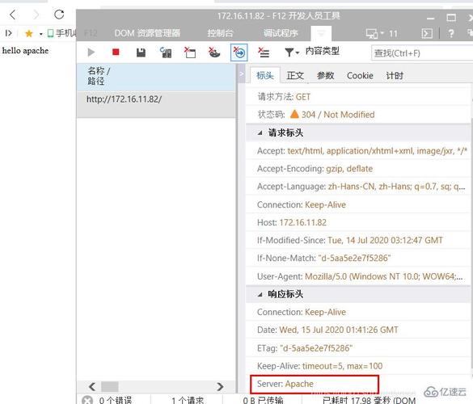Click the Date: Wed, 15 Jul 2020 row
Viewport: 473px width, 404px height.
click(358, 330)
